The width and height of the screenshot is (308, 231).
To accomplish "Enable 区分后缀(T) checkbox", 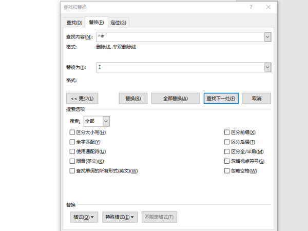I will point(227,142).
